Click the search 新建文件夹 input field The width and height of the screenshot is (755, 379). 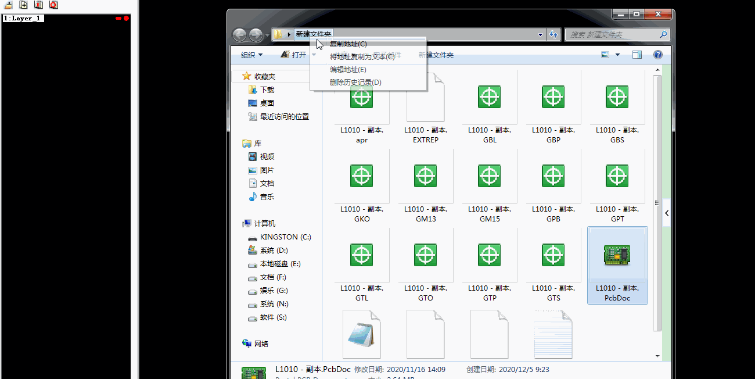click(612, 35)
